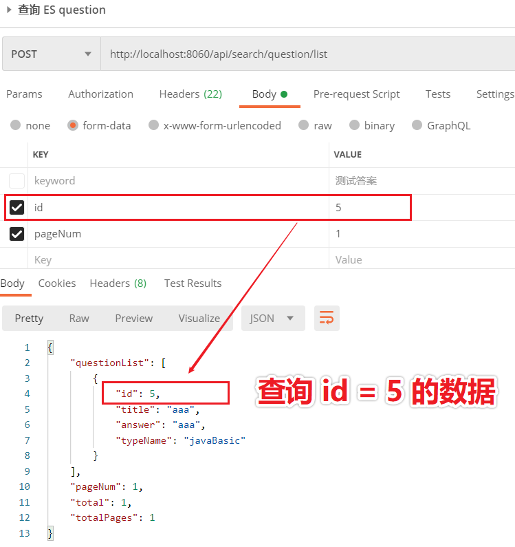515x547 pixels.
Task: Show response Cookies tab
Action: [x=57, y=283]
